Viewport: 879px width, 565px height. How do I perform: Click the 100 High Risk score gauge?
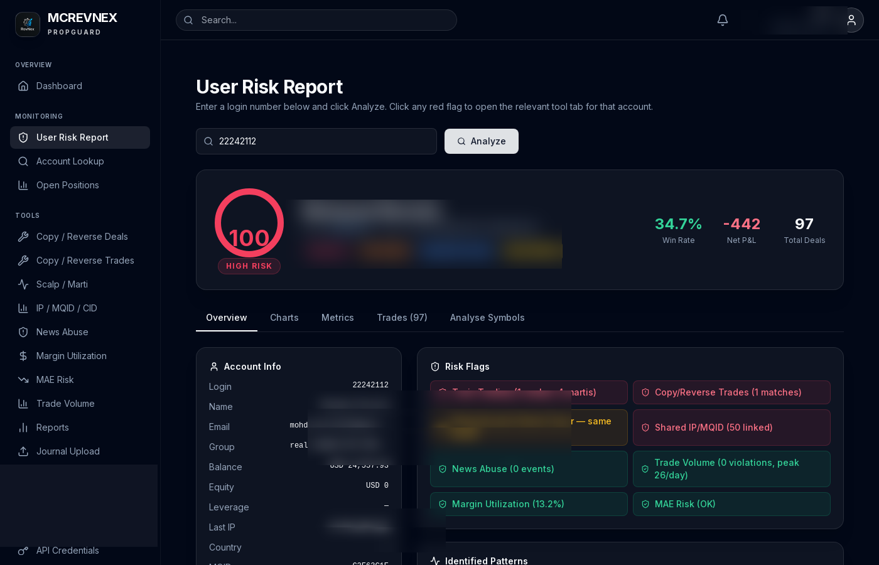tap(249, 223)
